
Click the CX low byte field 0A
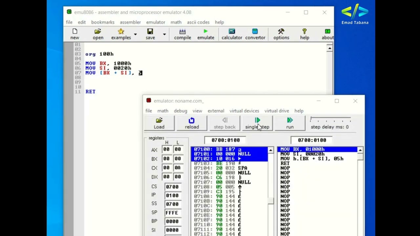point(178,168)
